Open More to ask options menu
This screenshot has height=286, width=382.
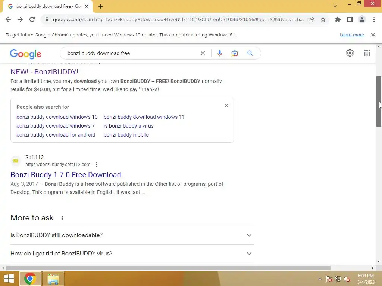(x=62, y=218)
